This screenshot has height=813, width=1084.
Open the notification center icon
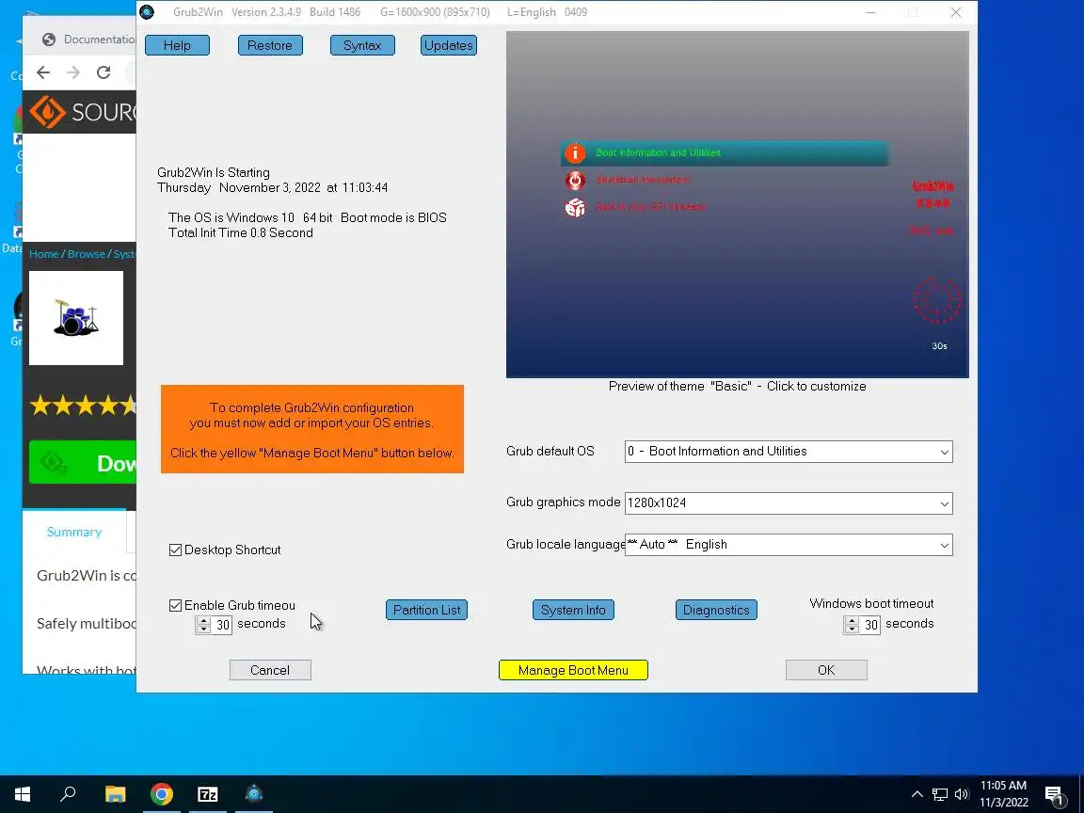pyautogui.click(x=1054, y=795)
